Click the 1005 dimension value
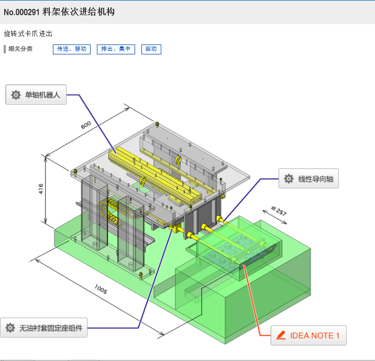This screenshot has height=361, width=375. (x=101, y=289)
